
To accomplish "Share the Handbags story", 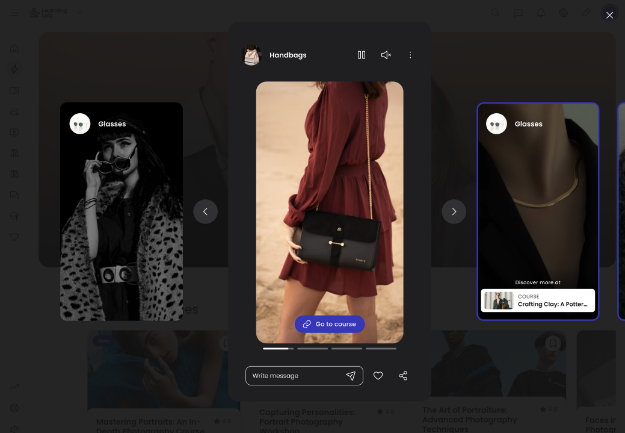I will [403, 376].
